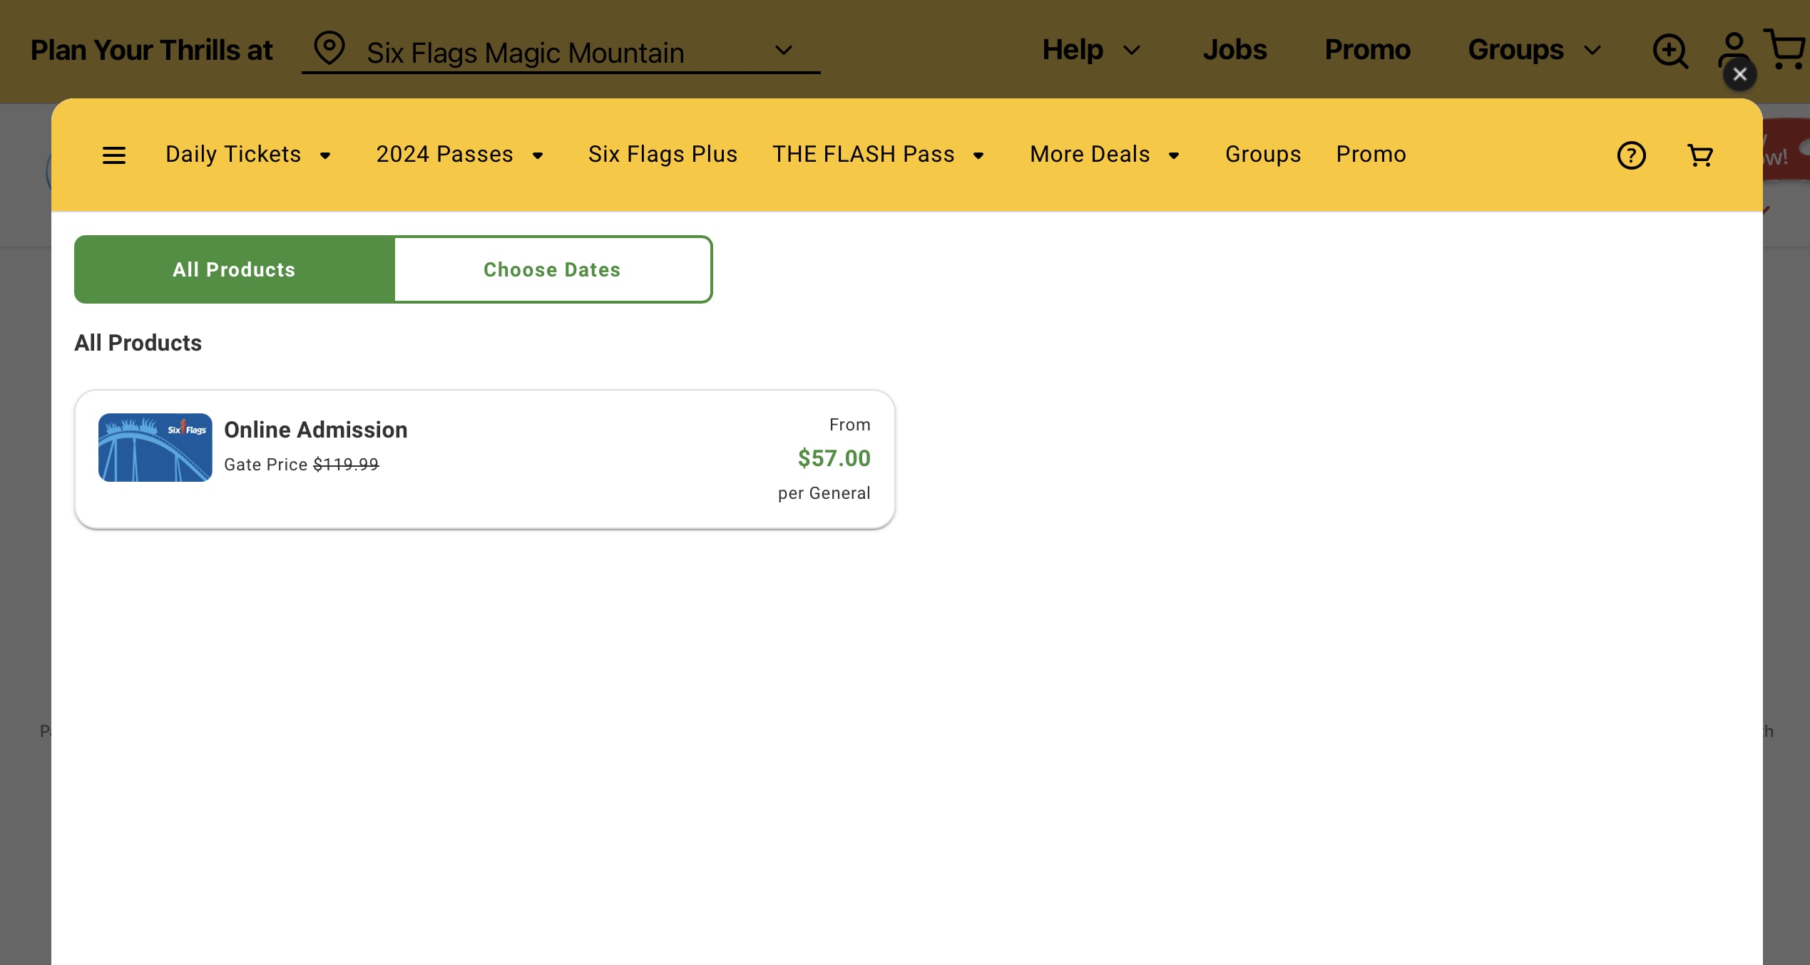
Task: Click 'Plan Your Thrills at' text
Action: pos(151,50)
